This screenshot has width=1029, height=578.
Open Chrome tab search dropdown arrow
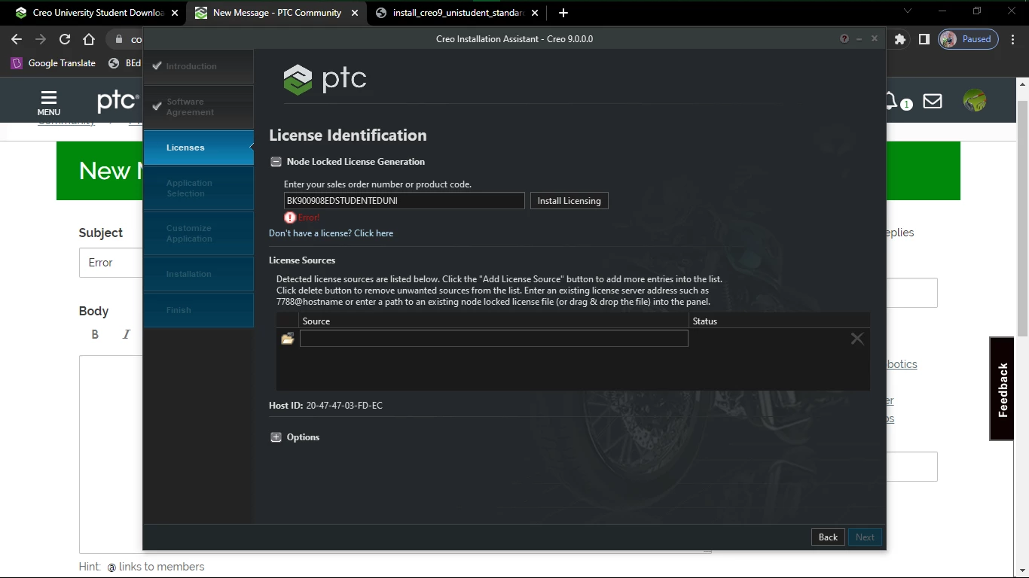907,11
